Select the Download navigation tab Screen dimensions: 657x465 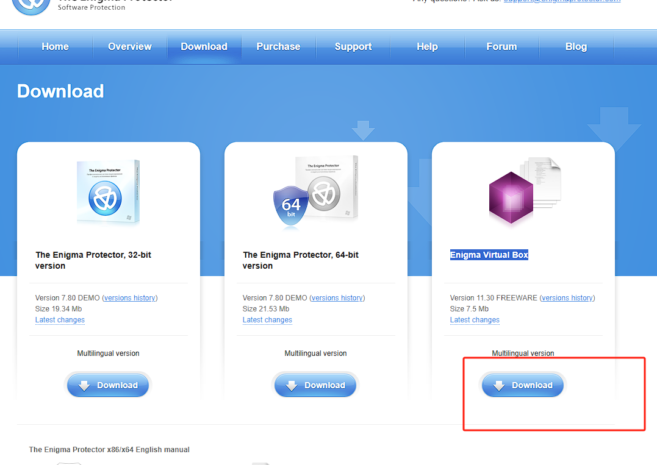(204, 46)
